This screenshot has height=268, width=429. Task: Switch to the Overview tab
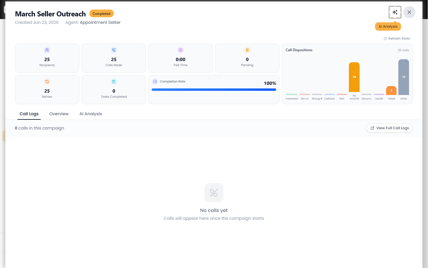coord(59,114)
